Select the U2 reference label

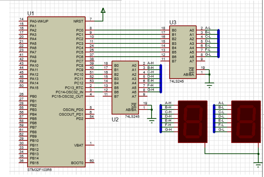tap(115, 119)
